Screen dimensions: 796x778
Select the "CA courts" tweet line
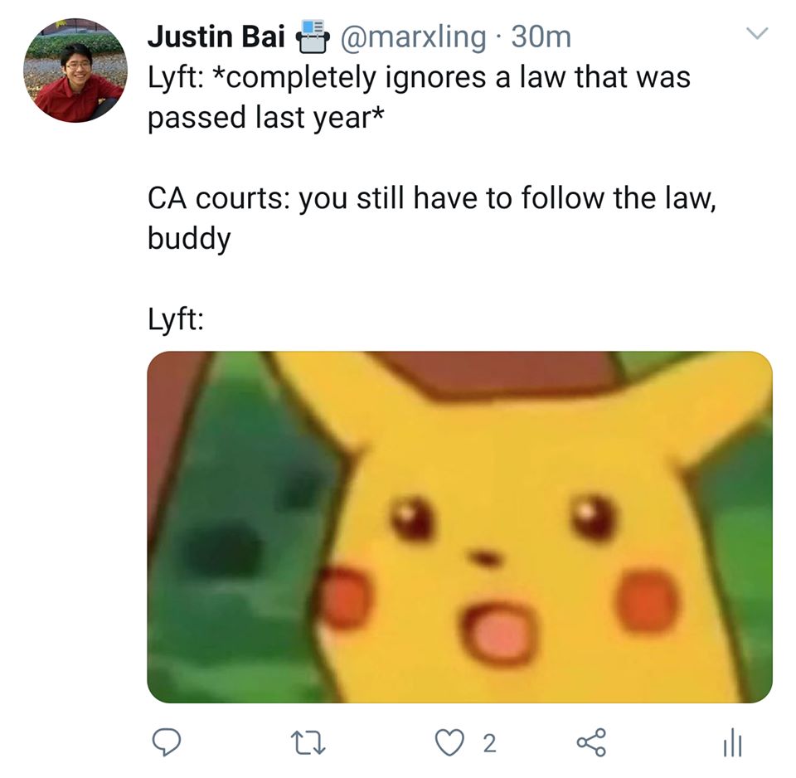coord(431,197)
